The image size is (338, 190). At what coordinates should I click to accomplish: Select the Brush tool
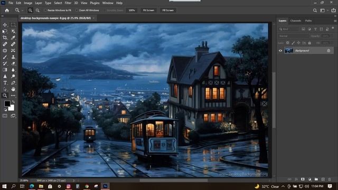5,57
